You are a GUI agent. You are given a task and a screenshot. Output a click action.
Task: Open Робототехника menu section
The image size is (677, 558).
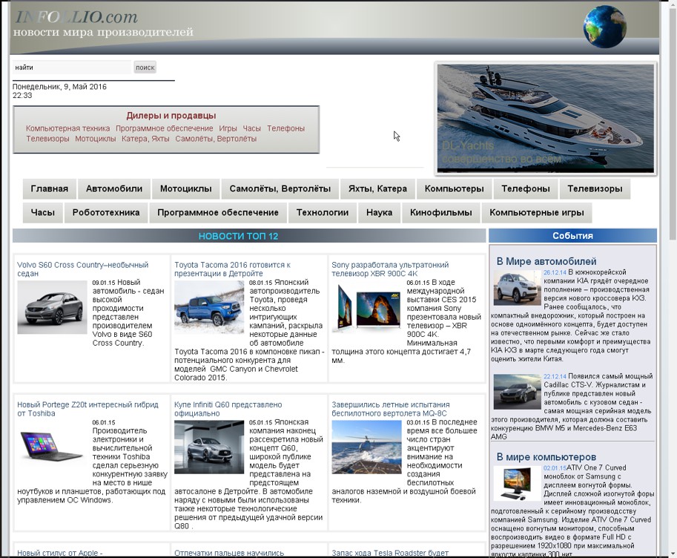coord(106,213)
